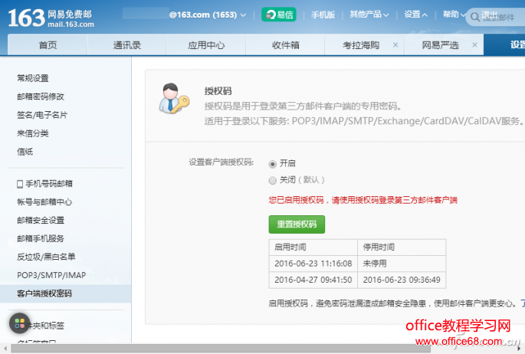Screen dimensions: 525x354
Task: Click the 设置客户端授权码 label
Action: pos(221,162)
